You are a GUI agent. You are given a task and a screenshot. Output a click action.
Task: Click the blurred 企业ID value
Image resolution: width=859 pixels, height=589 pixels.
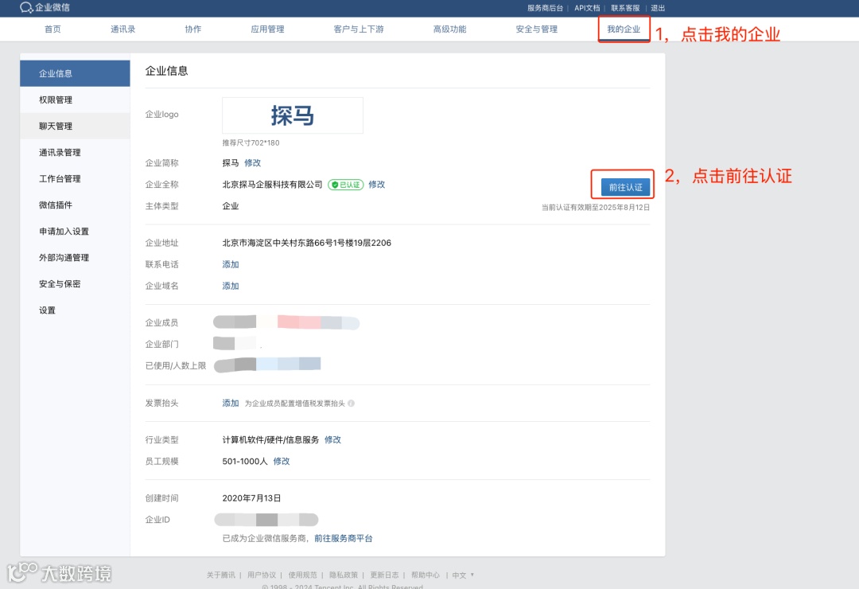(x=266, y=519)
